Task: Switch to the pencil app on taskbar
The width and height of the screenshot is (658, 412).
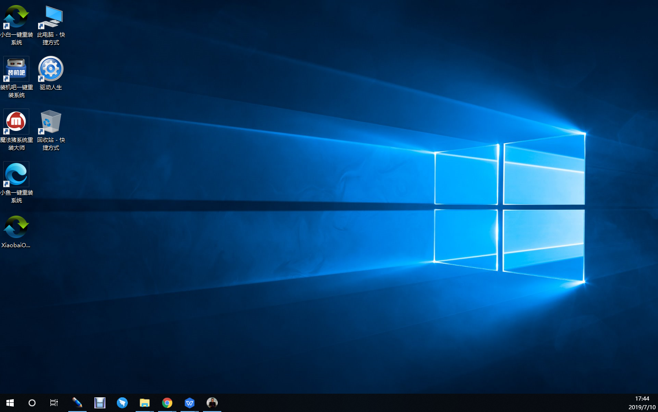Action: [x=77, y=403]
